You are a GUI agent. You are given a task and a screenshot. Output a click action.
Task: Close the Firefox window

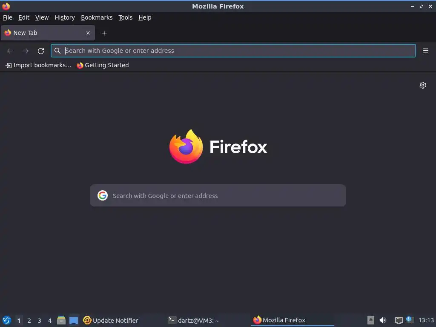point(430,6)
